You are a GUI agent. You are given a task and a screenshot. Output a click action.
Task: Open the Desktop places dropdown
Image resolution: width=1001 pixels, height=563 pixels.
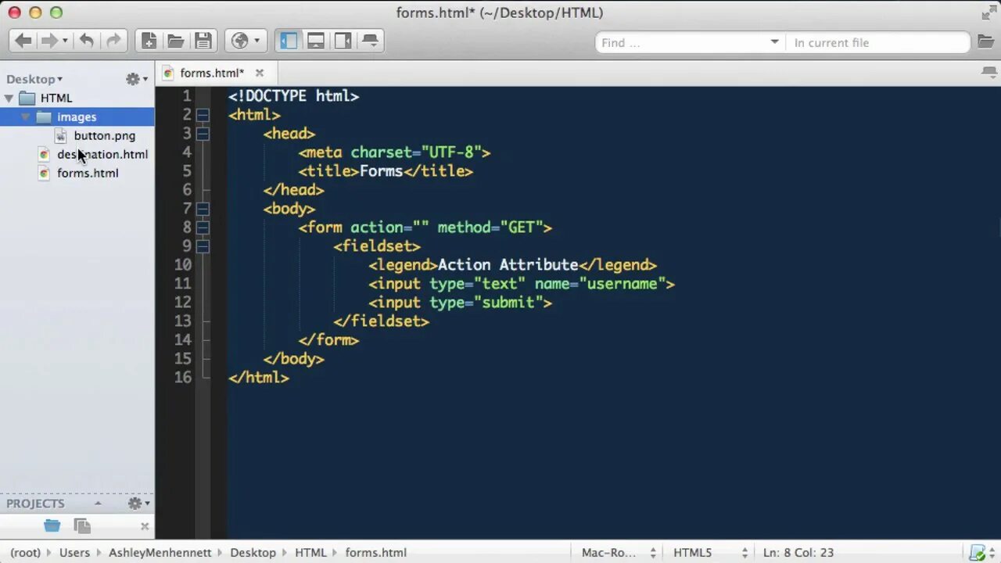[34, 79]
